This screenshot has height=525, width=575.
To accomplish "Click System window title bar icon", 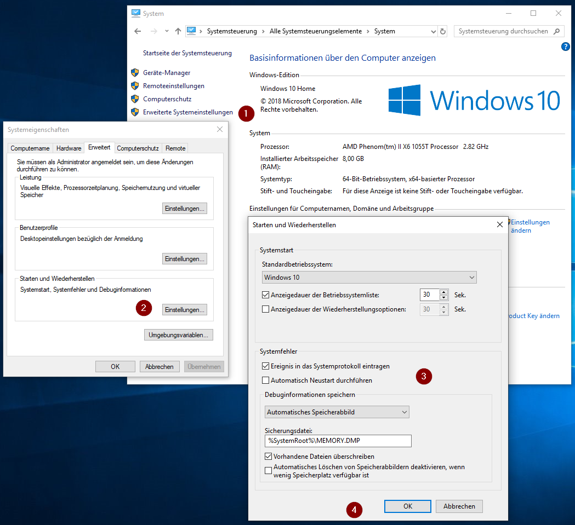I will [136, 13].
